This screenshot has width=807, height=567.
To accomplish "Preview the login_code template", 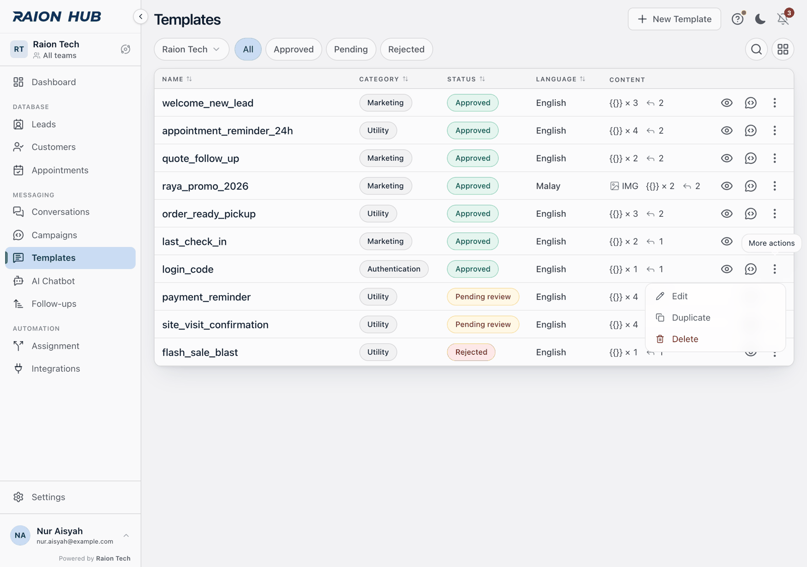I will point(726,269).
